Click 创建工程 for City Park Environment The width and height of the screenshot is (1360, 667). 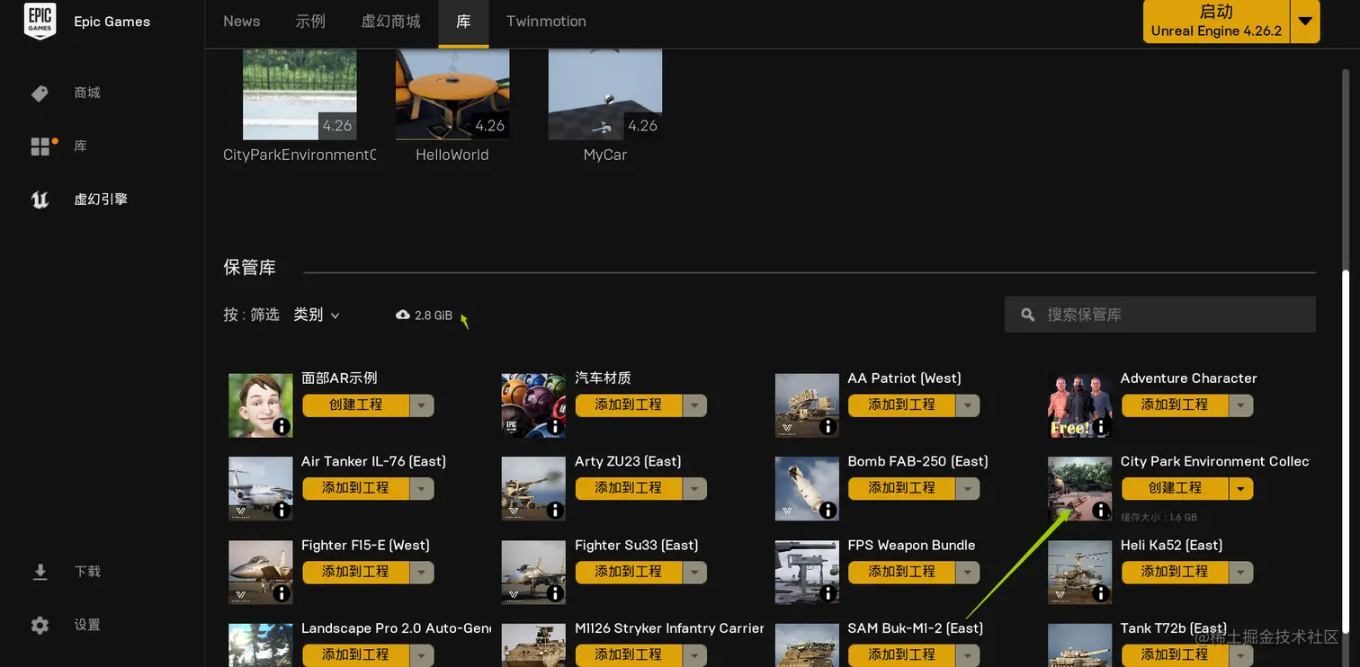point(1175,488)
